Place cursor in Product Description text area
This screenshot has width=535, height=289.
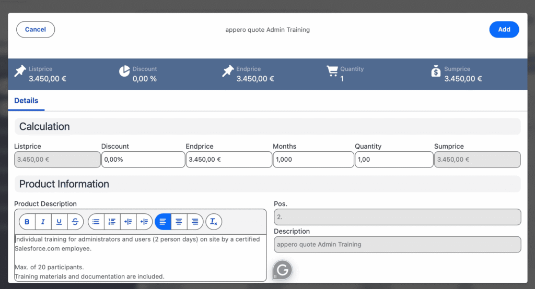click(140, 258)
